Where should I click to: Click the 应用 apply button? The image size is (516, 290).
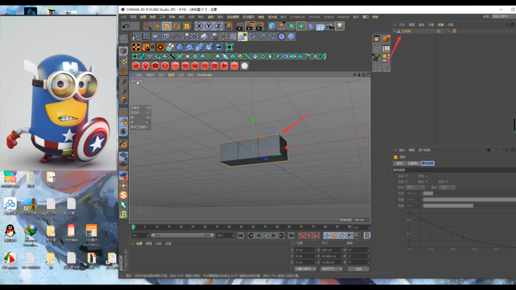pyautogui.click(x=358, y=269)
